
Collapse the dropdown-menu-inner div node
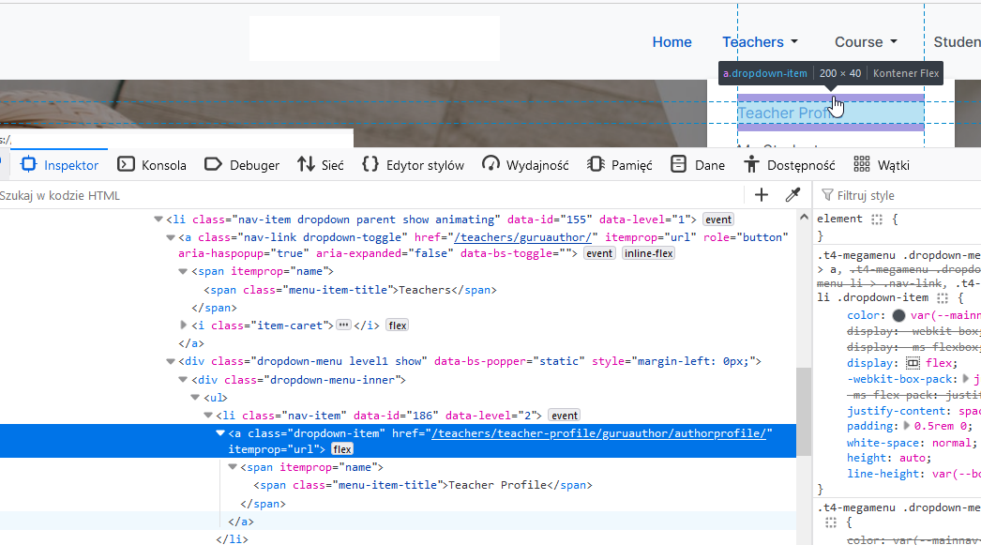point(184,380)
